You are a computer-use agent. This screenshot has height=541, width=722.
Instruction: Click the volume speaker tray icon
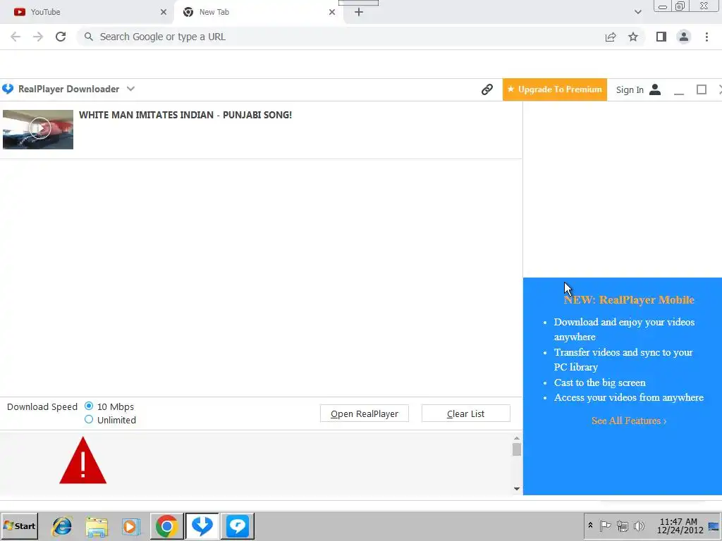coord(639,526)
